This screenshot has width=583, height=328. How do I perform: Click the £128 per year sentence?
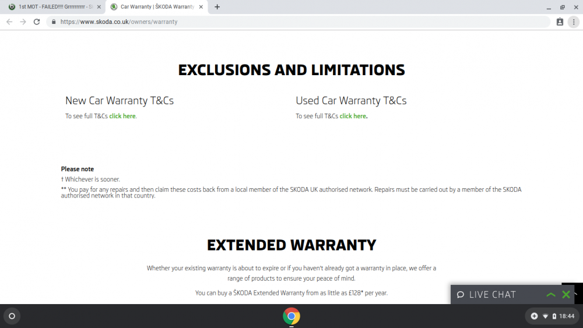[291, 293]
